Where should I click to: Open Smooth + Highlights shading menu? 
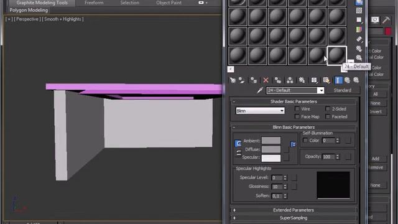(63, 19)
